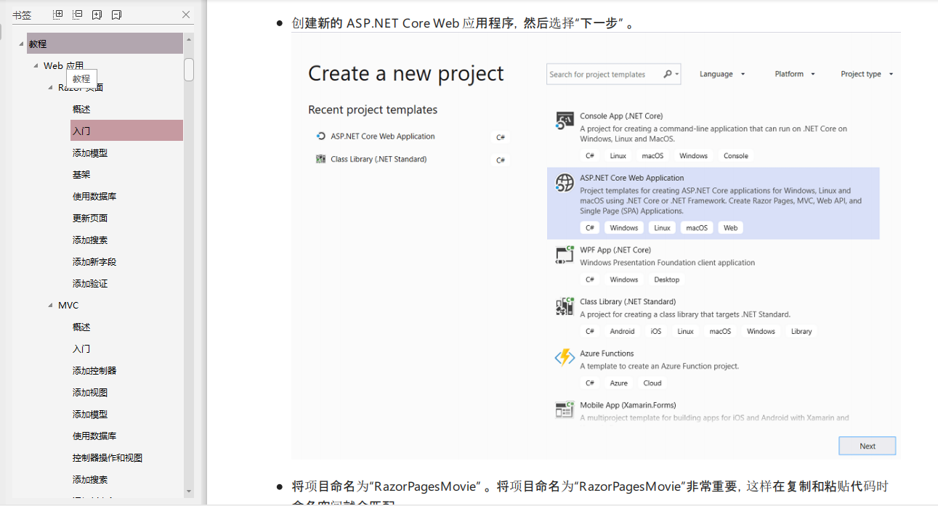Select the MVC bookmark entry
The height and width of the screenshot is (506, 938).
(68, 305)
